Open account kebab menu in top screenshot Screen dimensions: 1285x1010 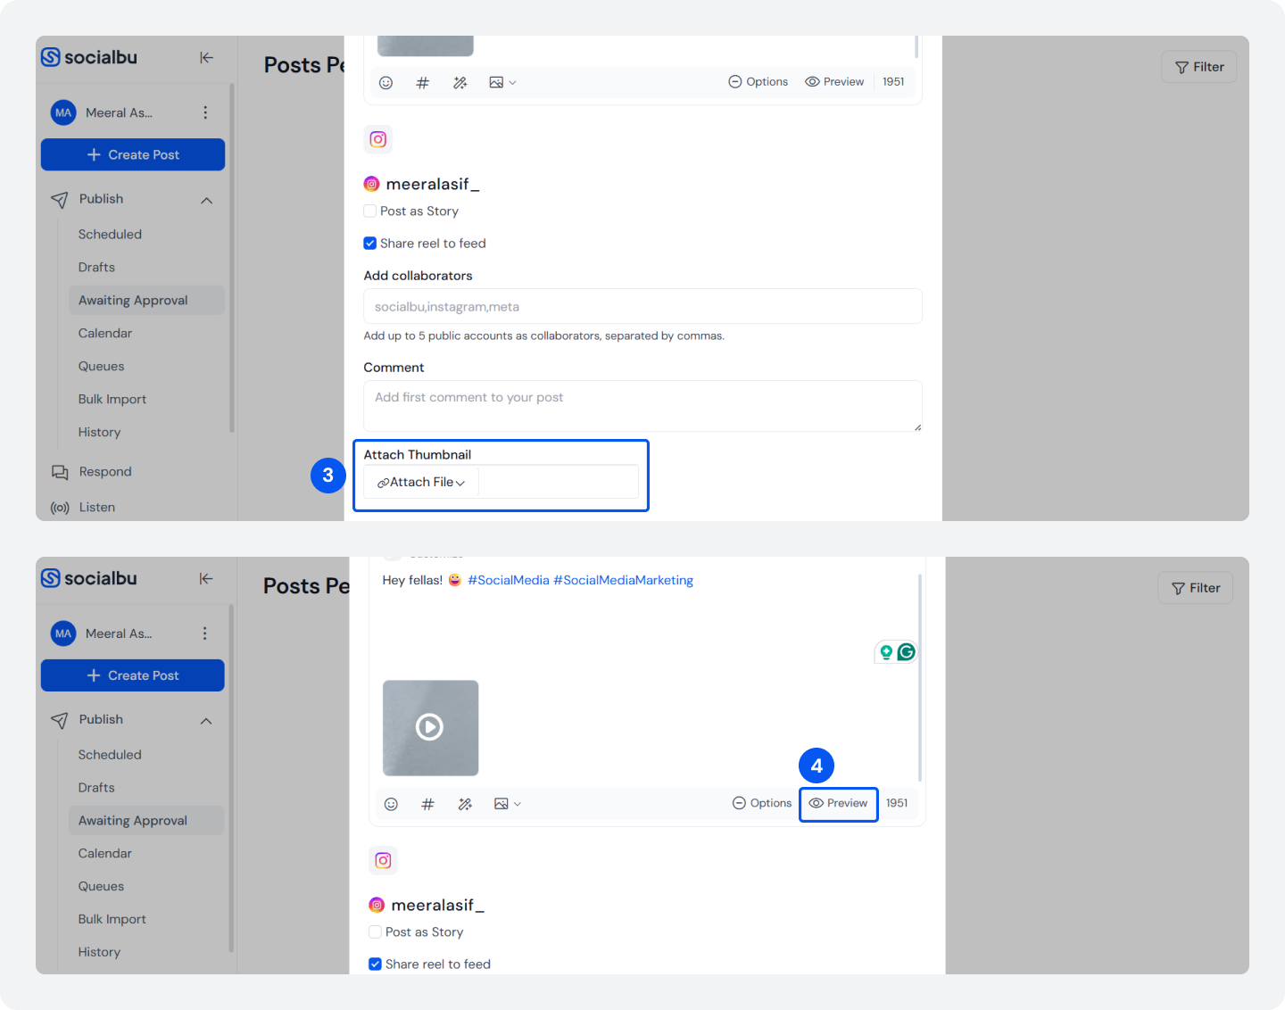(x=205, y=112)
